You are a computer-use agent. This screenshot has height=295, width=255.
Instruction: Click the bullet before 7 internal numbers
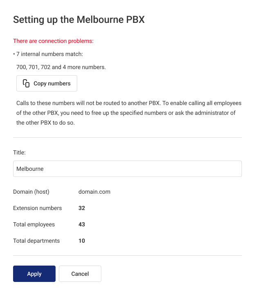tap(14, 54)
